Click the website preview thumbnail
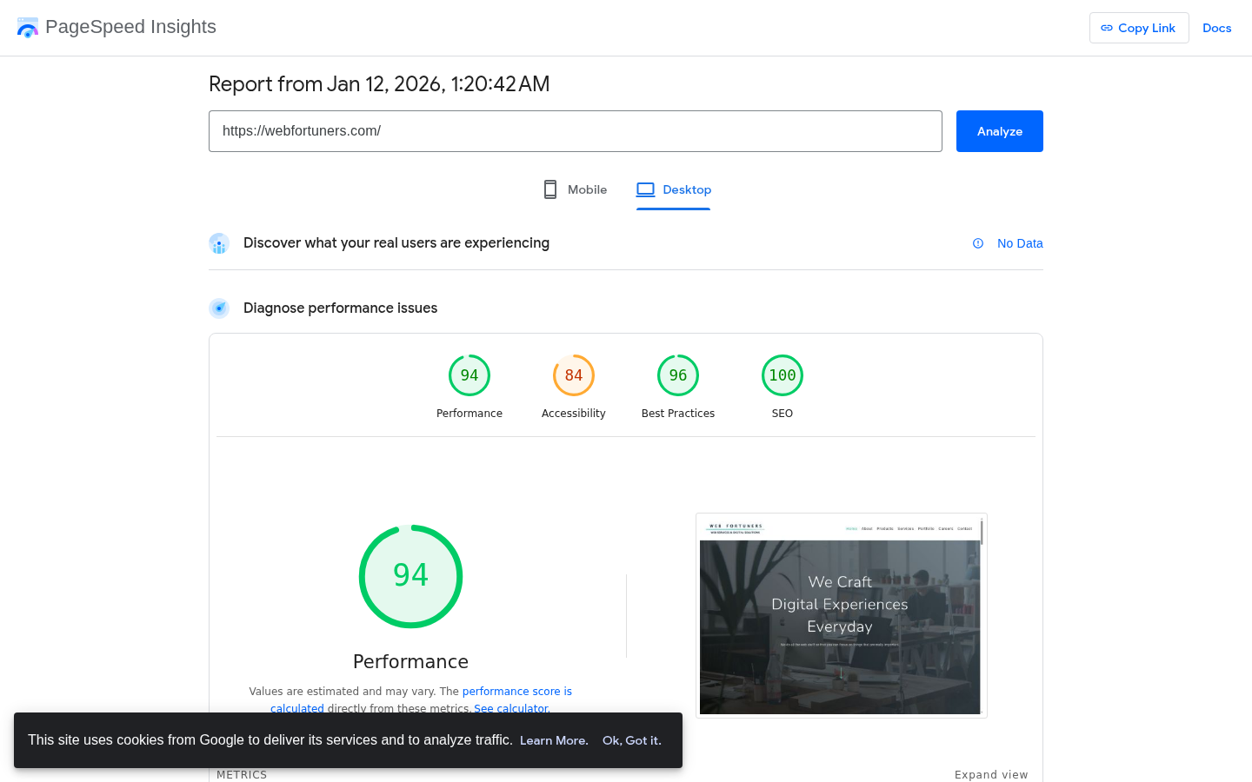The width and height of the screenshot is (1252, 782). (x=841, y=614)
